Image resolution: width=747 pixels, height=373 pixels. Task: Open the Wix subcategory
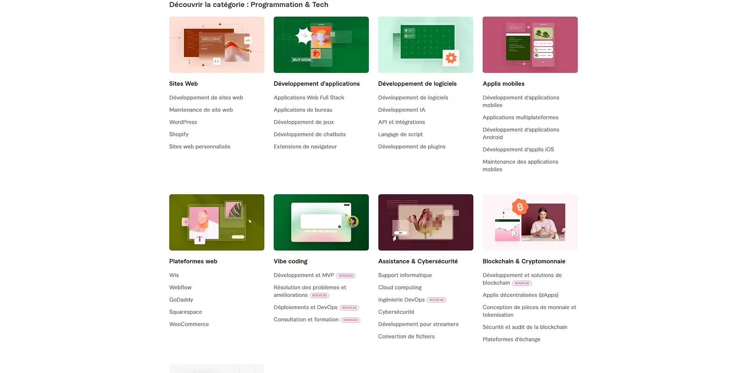tap(174, 275)
